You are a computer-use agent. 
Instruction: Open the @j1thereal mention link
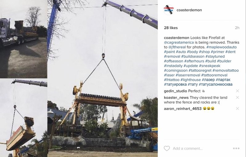177,47
